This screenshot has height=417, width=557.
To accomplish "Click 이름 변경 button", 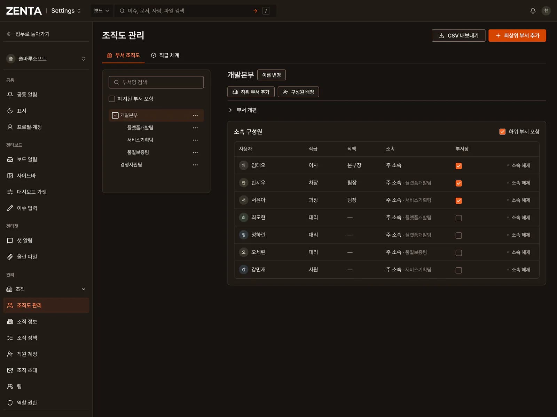I will (x=272, y=75).
